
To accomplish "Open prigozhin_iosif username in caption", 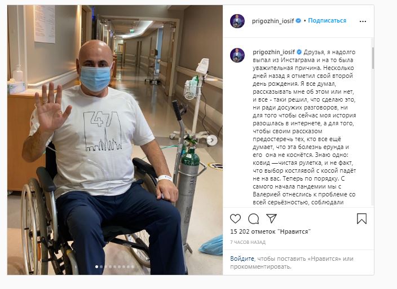I will click(x=274, y=52).
